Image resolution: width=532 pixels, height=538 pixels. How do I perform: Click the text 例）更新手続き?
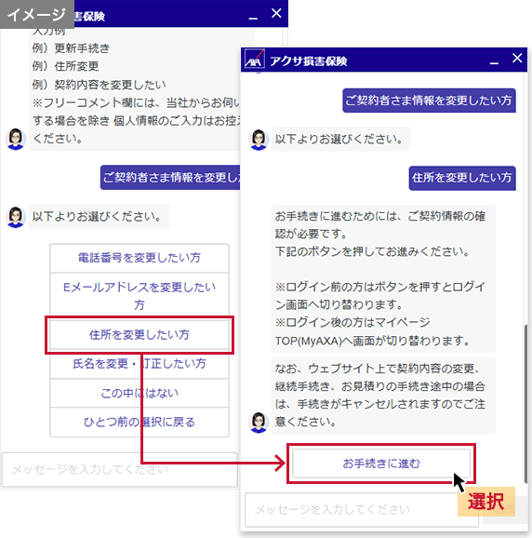71,48
